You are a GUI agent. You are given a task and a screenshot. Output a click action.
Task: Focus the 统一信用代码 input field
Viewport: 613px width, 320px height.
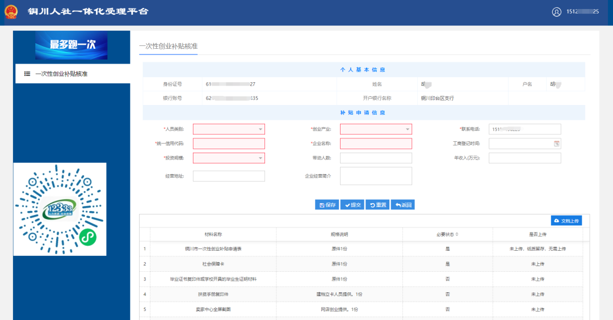click(x=229, y=144)
